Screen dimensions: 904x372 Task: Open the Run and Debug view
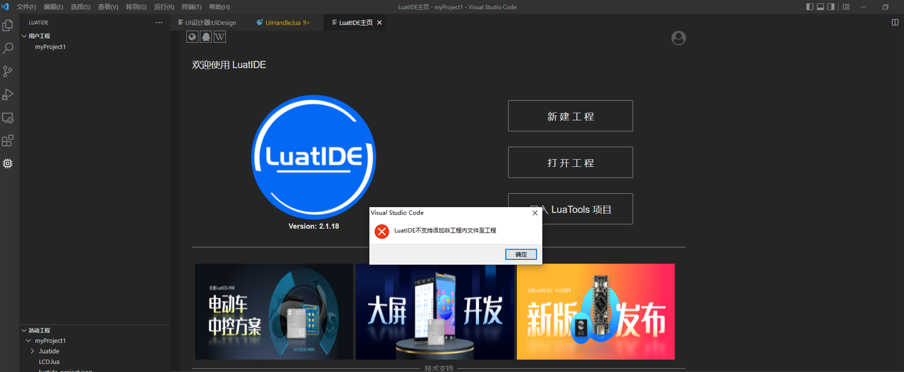click(8, 95)
